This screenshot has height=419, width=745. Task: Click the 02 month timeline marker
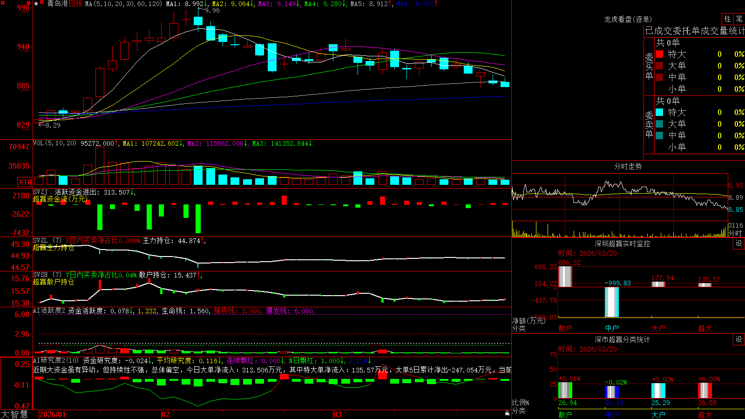coord(165,414)
